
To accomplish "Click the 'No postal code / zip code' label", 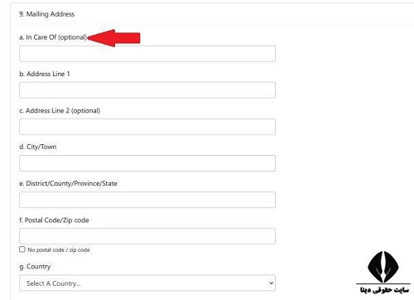I will (59, 250).
